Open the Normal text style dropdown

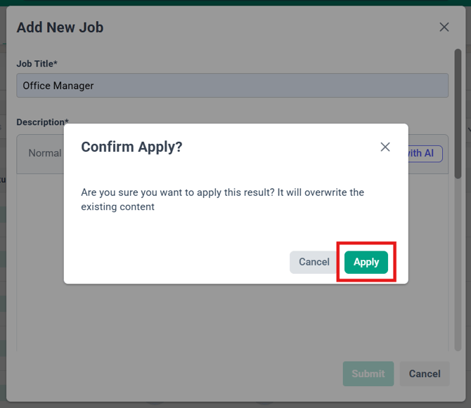click(44, 153)
